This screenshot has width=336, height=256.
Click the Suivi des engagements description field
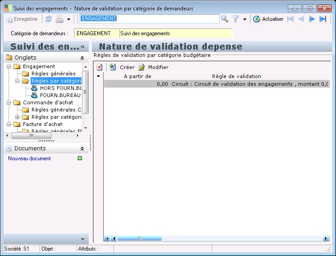tap(176, 33)
